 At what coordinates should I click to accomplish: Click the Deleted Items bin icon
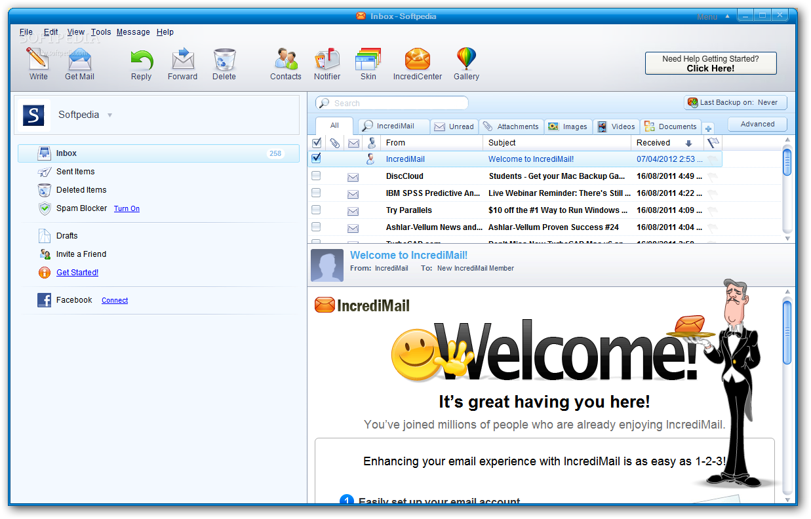44,190
